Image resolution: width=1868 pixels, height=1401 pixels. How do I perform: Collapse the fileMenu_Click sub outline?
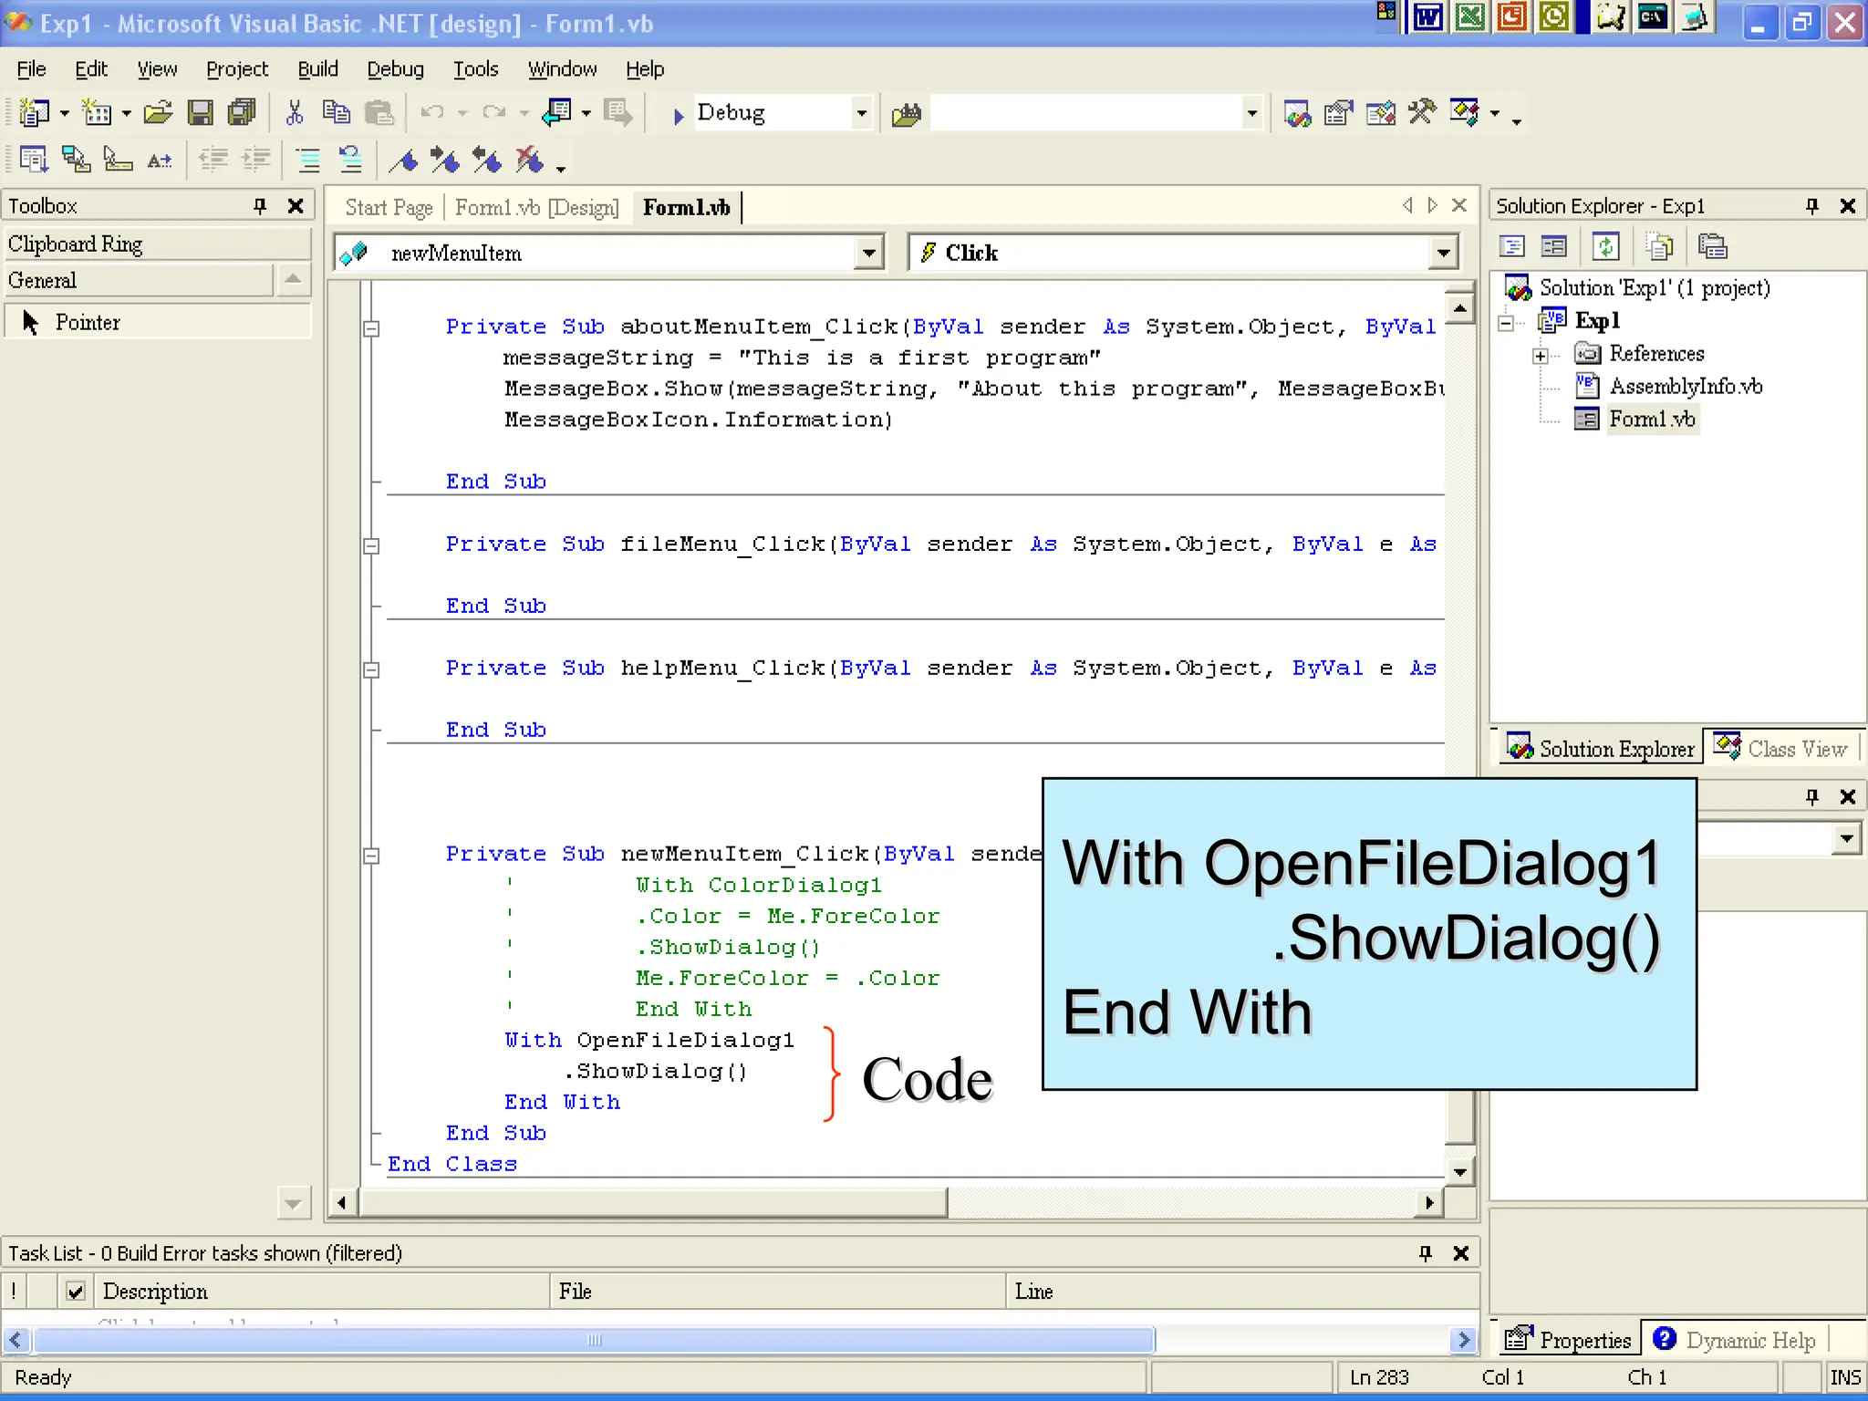[x=371, y=545]
